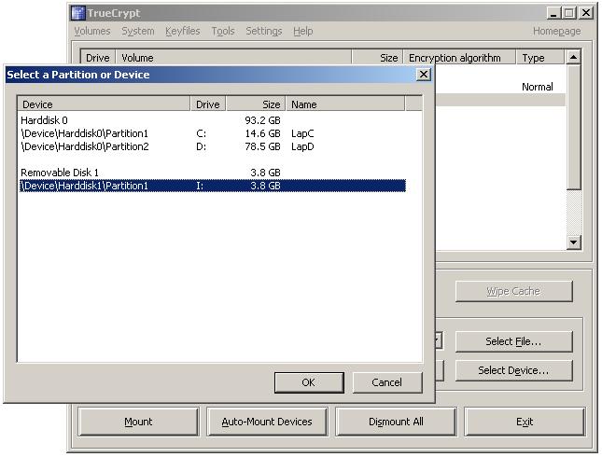602x457 pixels.
Task: Select \Device\Harddisk1\Partition1 row
Action: point(213,186)
